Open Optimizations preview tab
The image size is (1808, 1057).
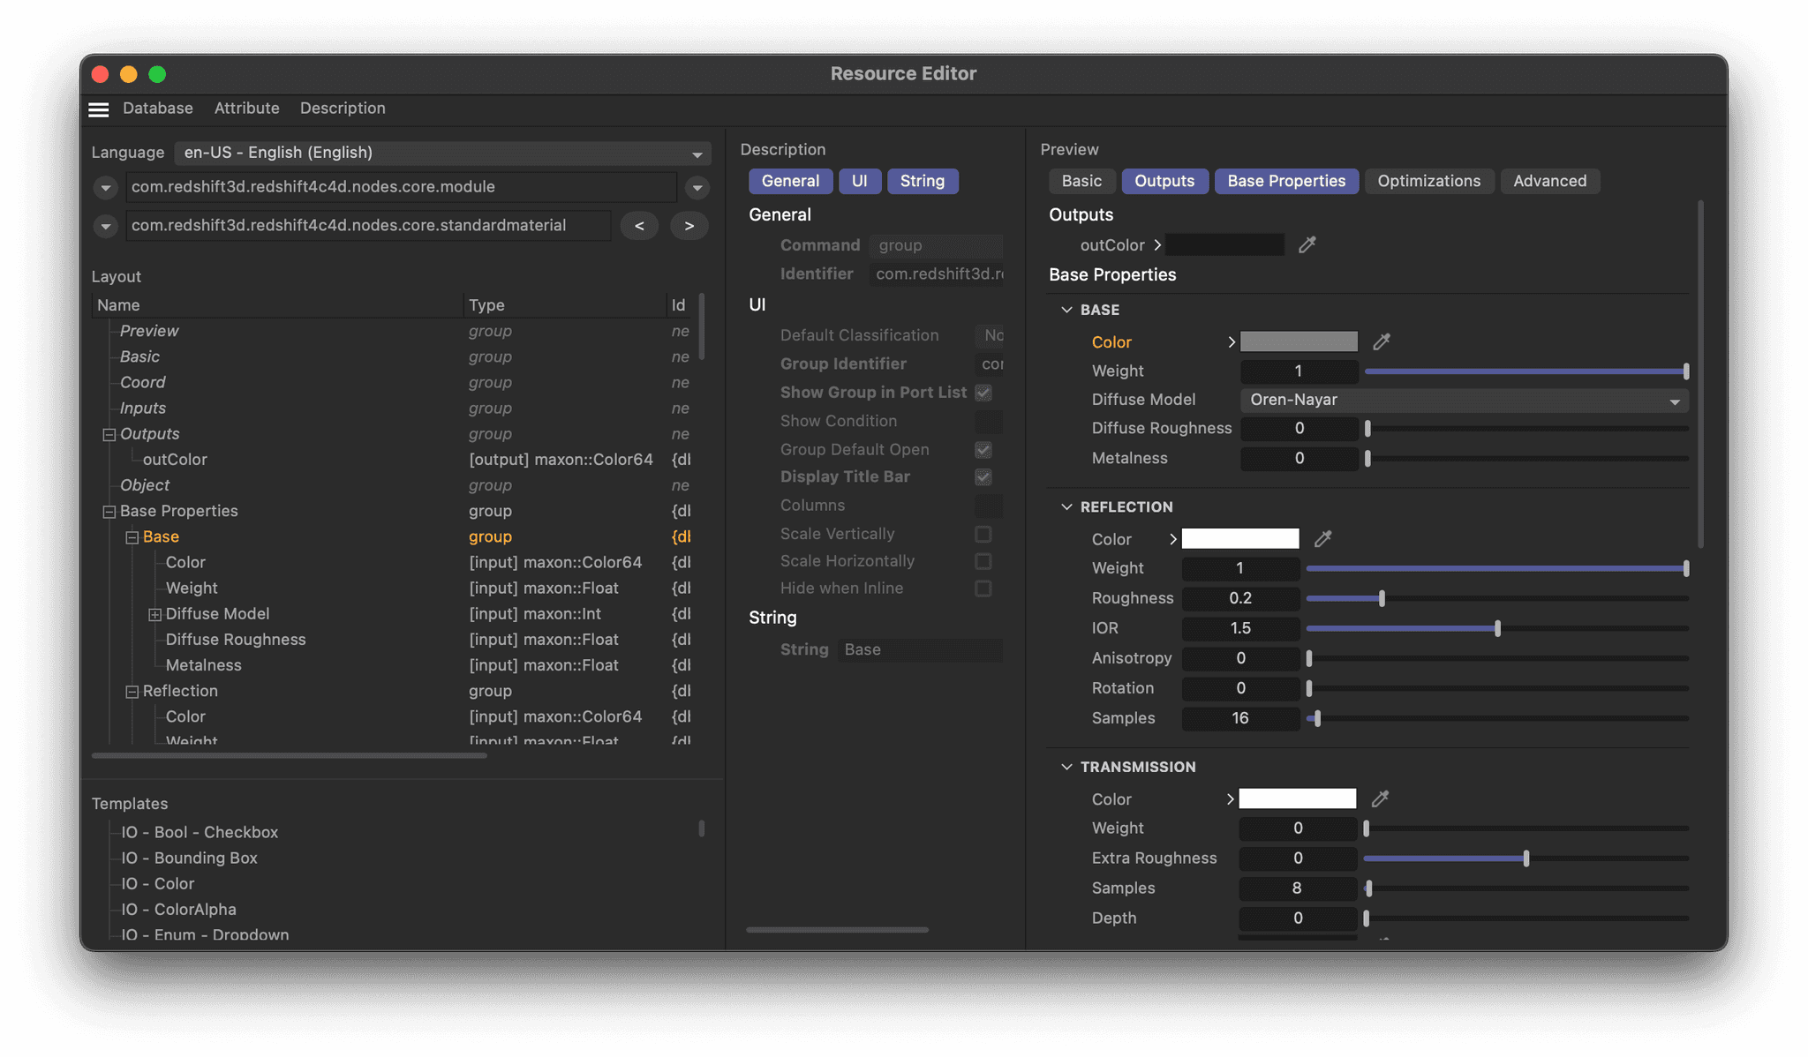(x=1428, y=181)
